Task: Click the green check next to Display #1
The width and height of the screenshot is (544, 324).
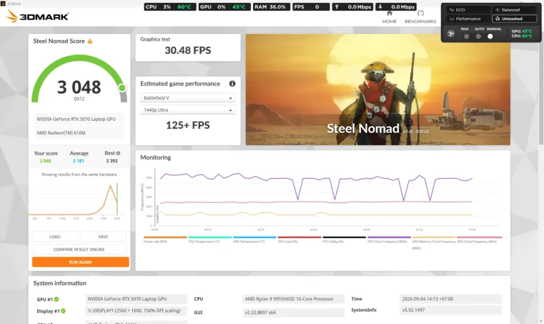Action: tap(63, 311)
